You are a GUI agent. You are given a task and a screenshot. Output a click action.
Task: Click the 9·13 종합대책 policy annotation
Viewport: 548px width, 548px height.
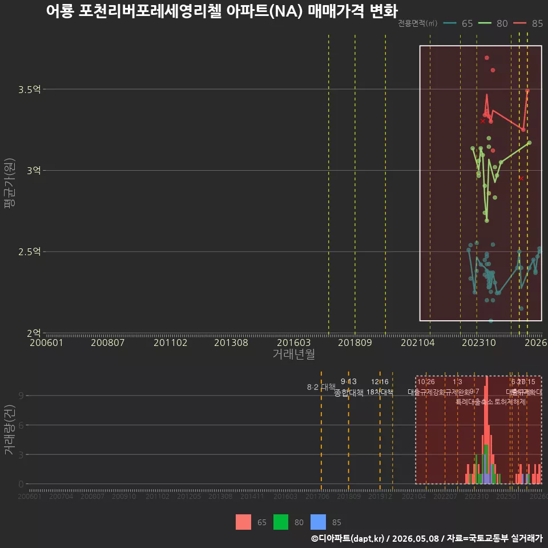pyautogui.click(x=348, y=387)
